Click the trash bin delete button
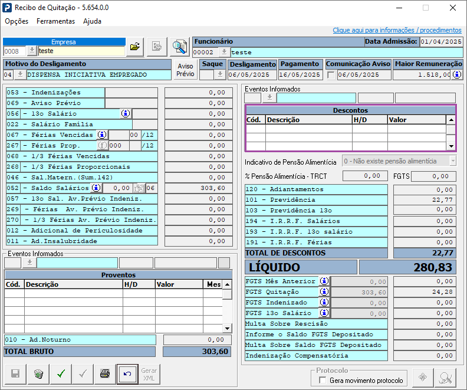This screenshot has height=390, width=467. pos(38,373)
